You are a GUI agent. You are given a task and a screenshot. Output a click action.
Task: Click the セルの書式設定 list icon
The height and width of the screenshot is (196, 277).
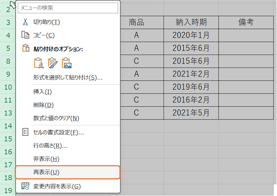(x=26, y=132)
